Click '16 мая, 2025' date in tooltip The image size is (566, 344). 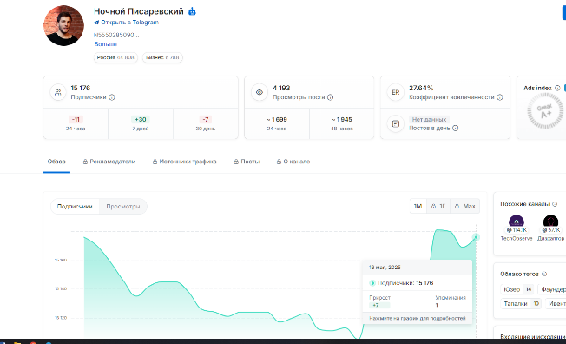385,268
